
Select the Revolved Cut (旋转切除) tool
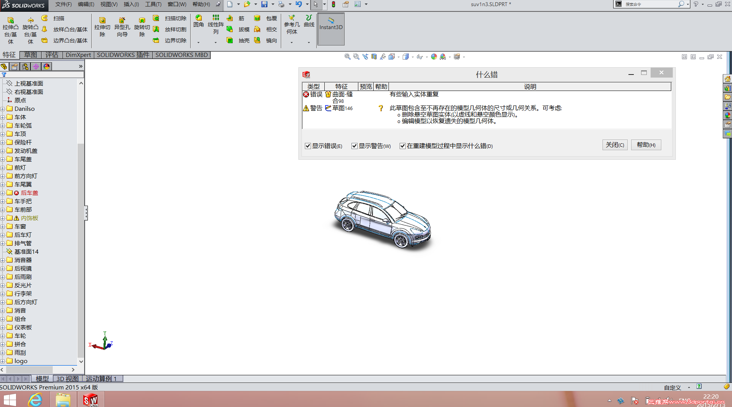pos(142,27)
